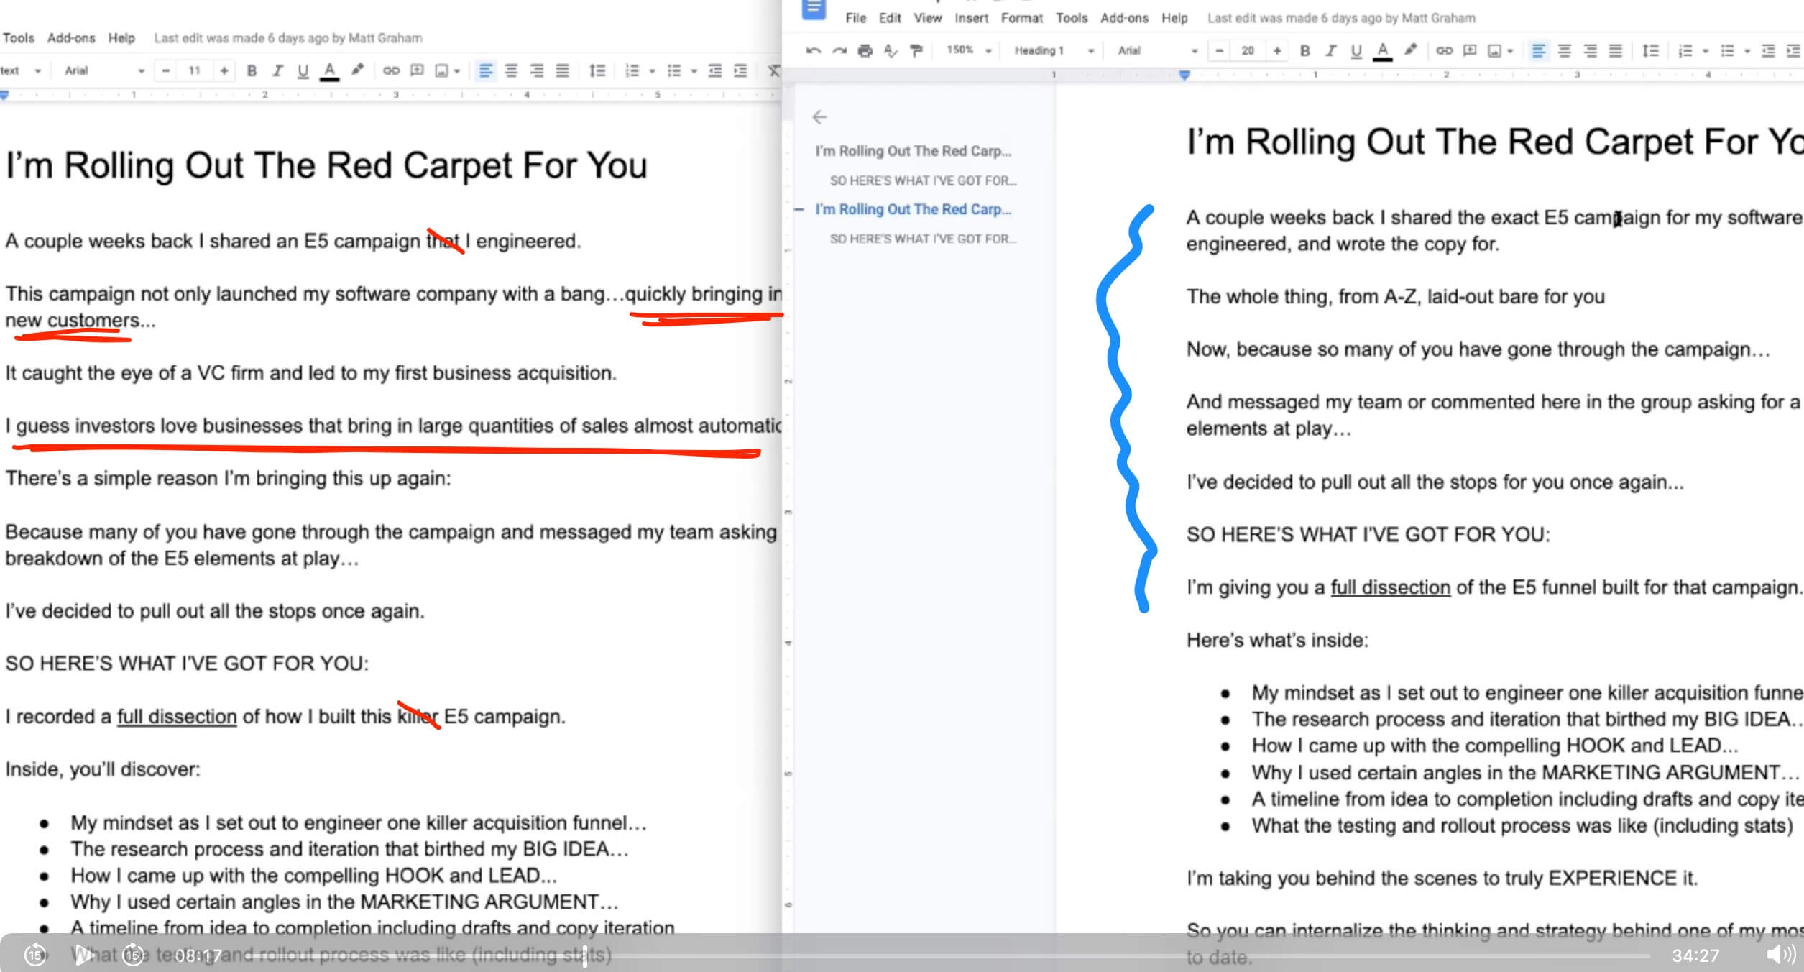Viewport: 1804px width, 972px height.
Task: Toggle Bold in the left document toolbar
Action: (252, 70)
